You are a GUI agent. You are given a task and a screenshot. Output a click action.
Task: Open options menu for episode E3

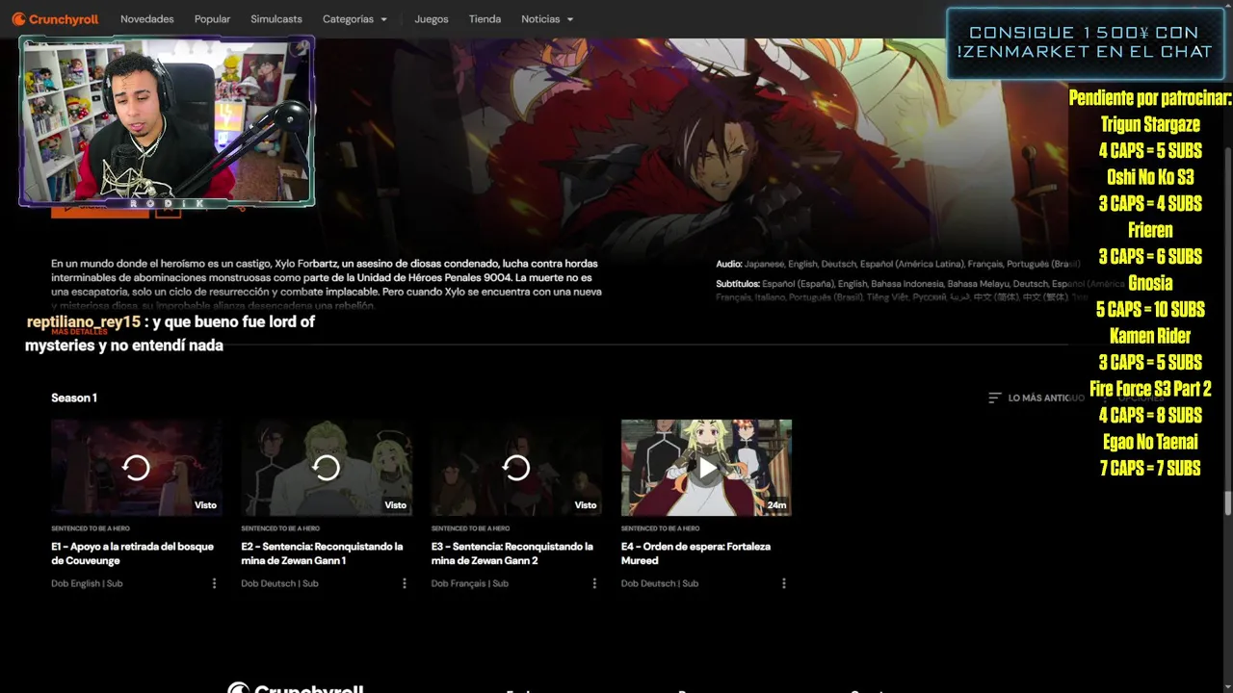coord(594,583)
